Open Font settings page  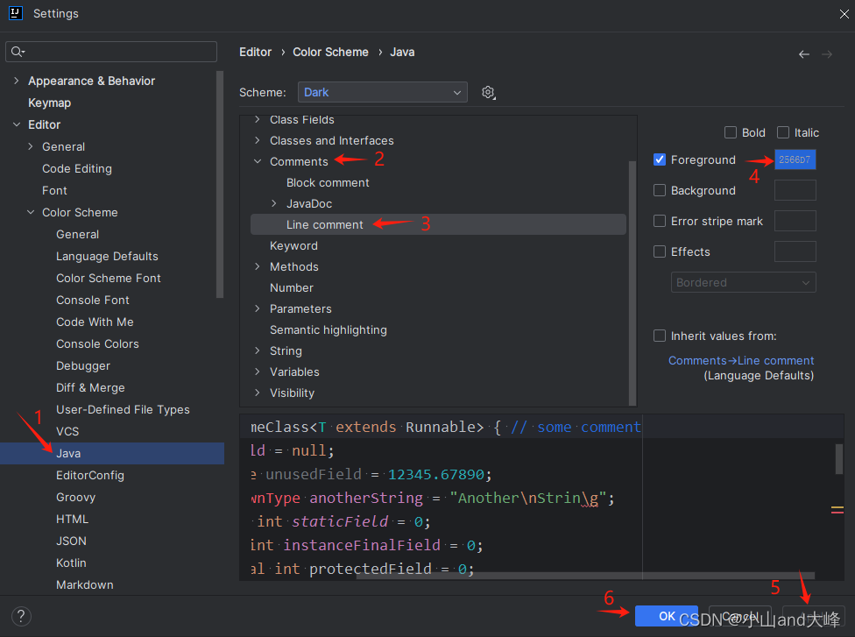point(54,190)
